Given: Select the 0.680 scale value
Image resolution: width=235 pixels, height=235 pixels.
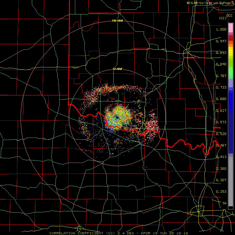Looking at the screenshot, I should pos(221,99).
